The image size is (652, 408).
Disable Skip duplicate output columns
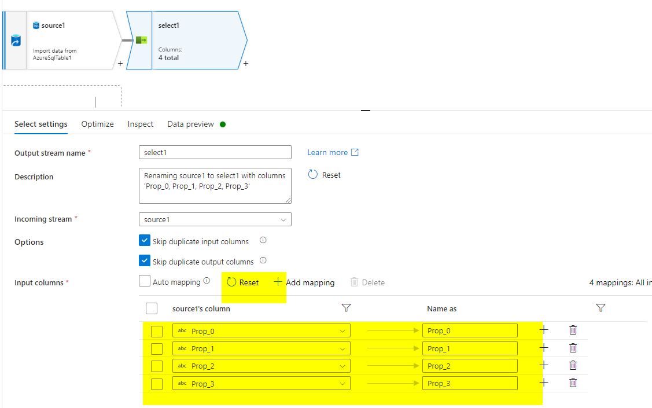point(144,260)
